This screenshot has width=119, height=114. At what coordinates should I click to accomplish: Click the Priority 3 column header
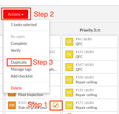90,30
